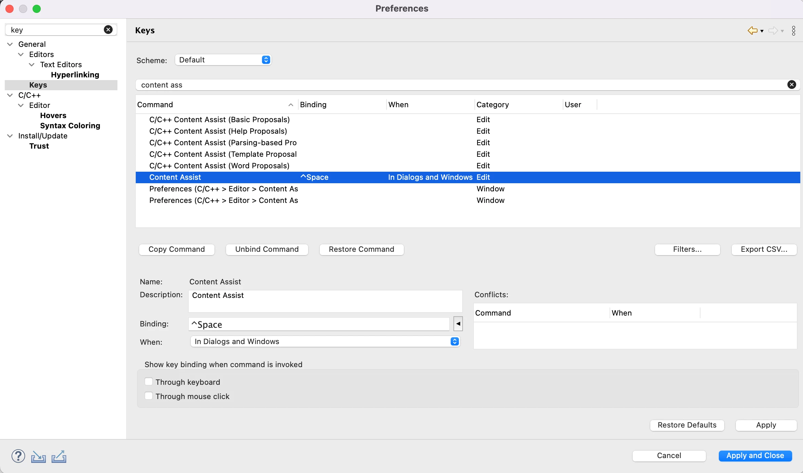The image size is (803, 473).
Task: Click the Import preferences icon
Action: (38, 456)
